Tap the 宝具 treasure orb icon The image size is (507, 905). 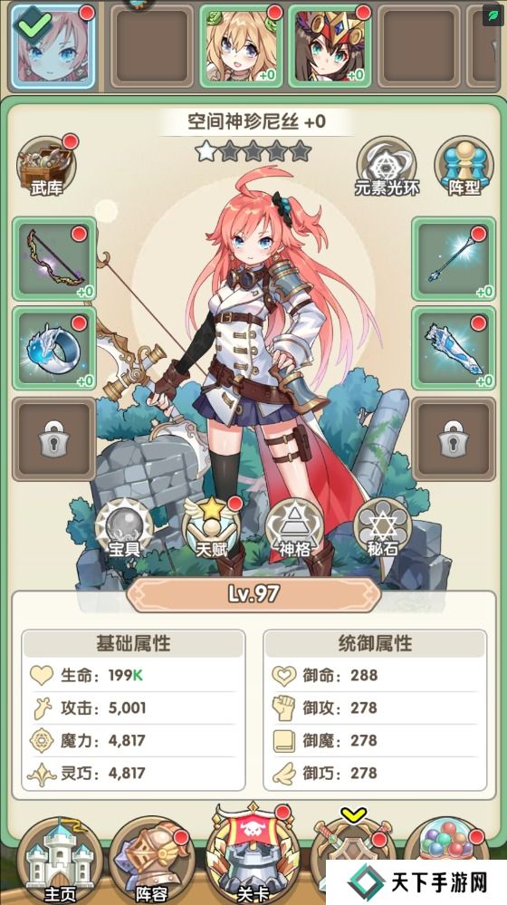tap(125, 528)
